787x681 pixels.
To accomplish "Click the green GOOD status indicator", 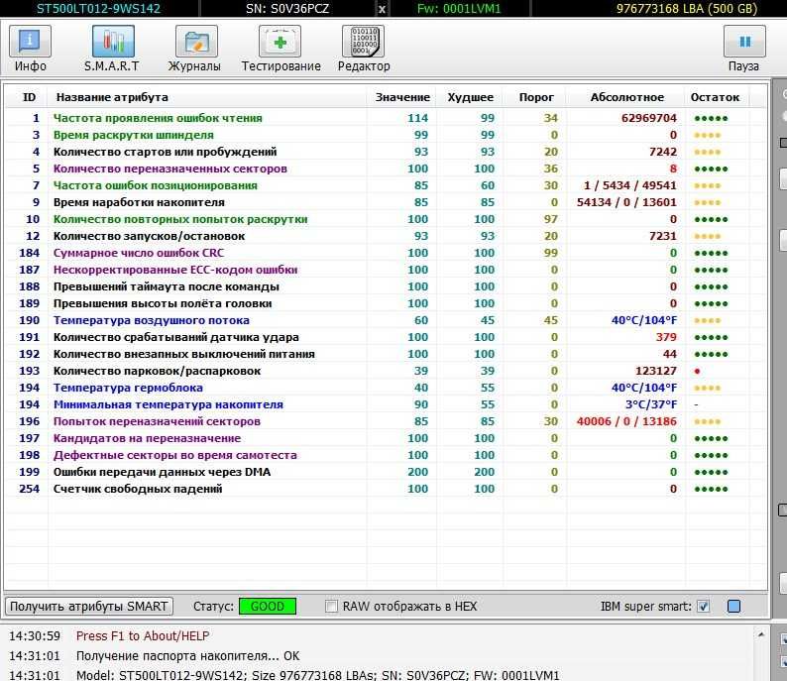I will pyautogui.click(x=268, y=607).
